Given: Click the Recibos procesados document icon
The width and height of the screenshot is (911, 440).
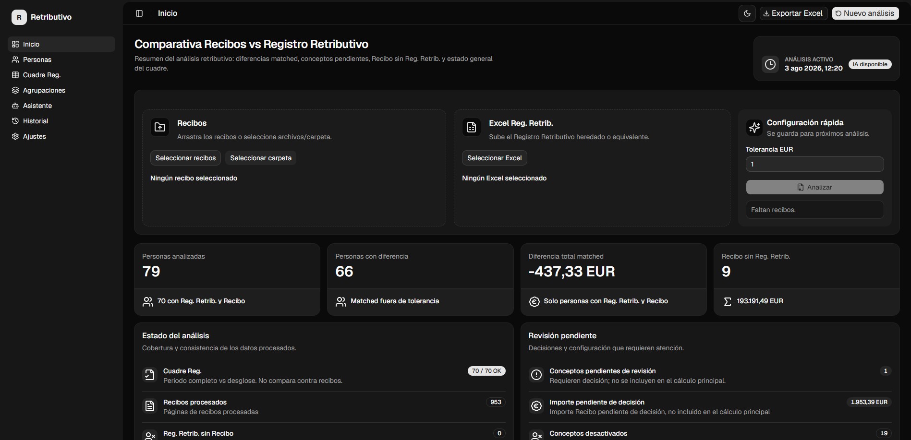Looking at the screenshot, I should point(150,406).
